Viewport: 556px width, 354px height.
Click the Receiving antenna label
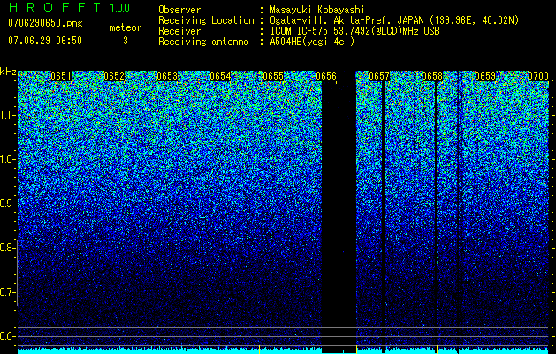point(203,42)
